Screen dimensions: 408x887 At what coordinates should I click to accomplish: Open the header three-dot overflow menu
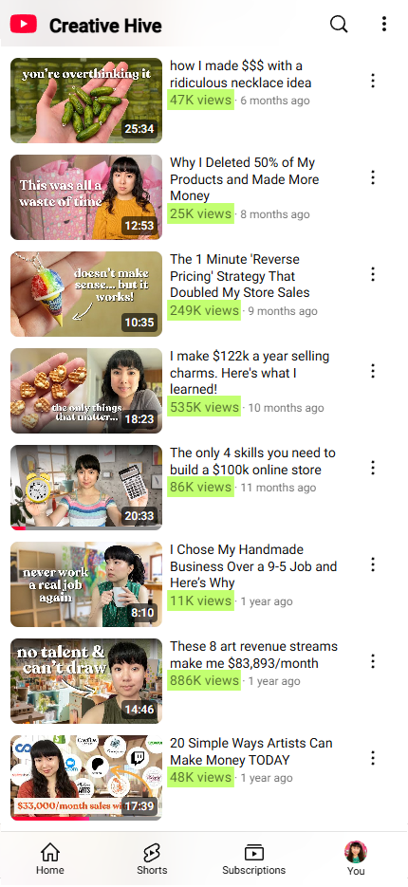[x=383, y=24]
